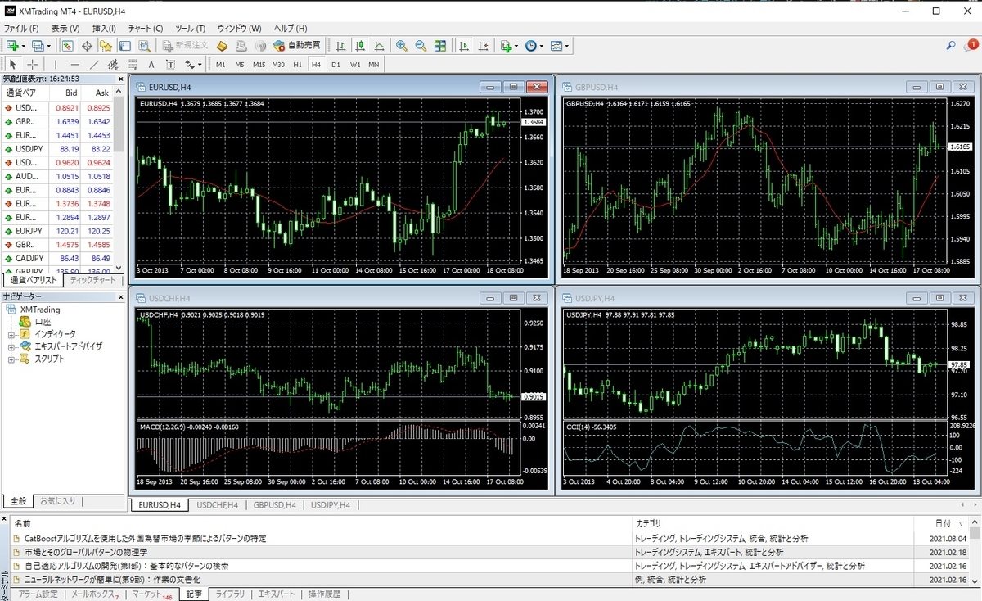Open the ライブラリ terminal tab
The image size is (982, 601).
229,594
